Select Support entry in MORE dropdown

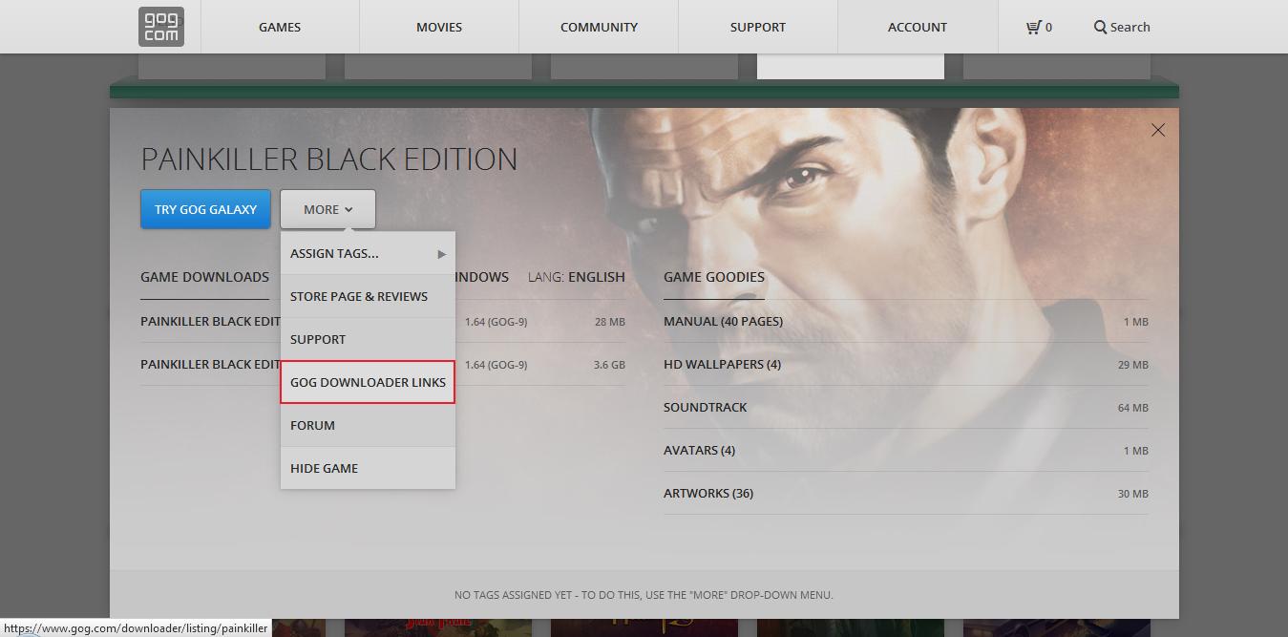368,339
